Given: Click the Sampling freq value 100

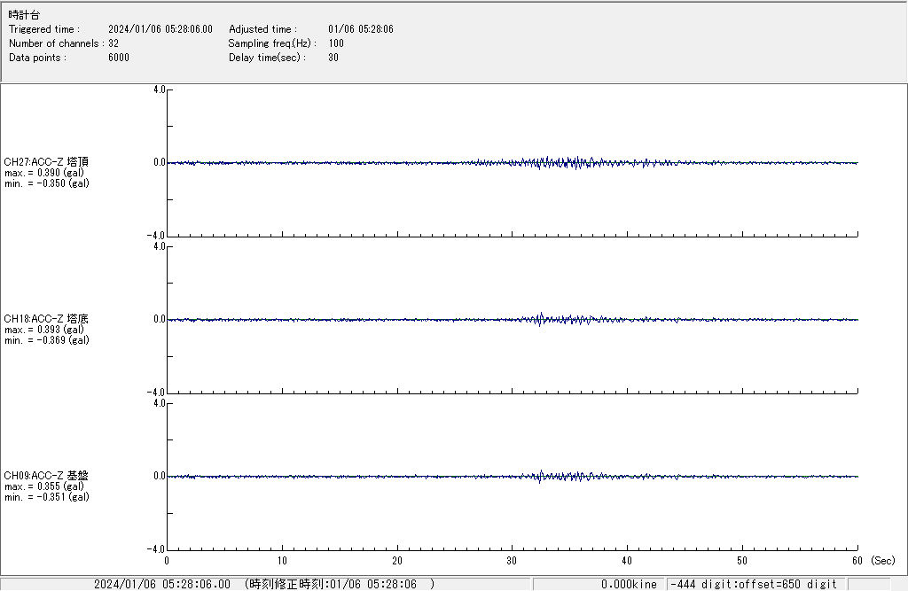Looking at the screenshot, I should (336, 43).
